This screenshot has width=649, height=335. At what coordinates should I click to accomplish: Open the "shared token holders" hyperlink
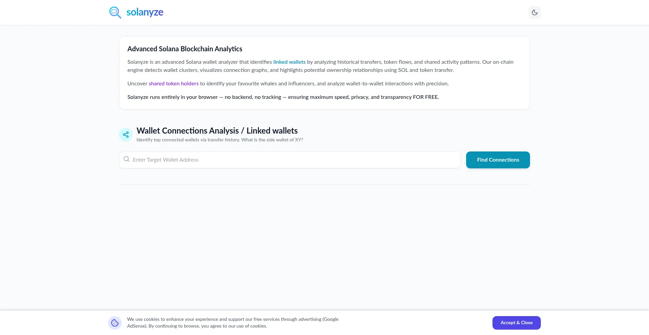pyautogui.click(x=173, y=84)
